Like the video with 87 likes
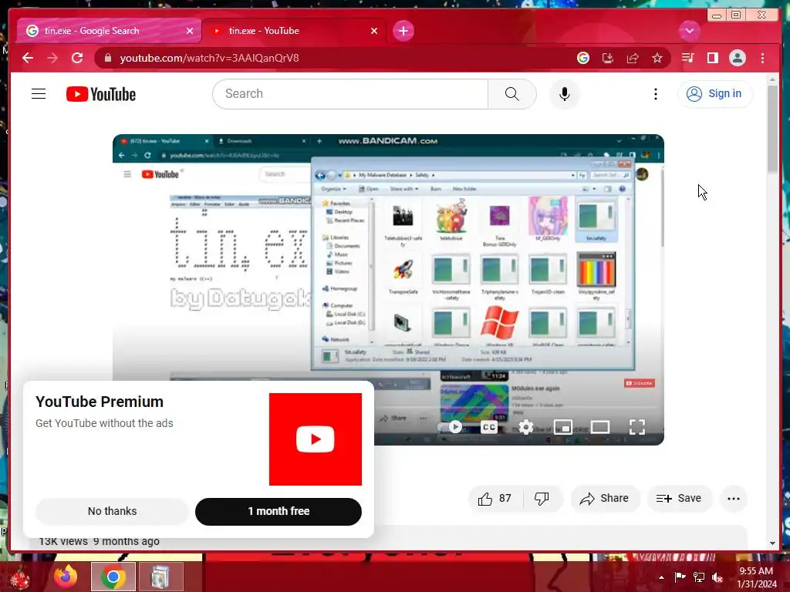The image size is (790, 592). (495, 499)
